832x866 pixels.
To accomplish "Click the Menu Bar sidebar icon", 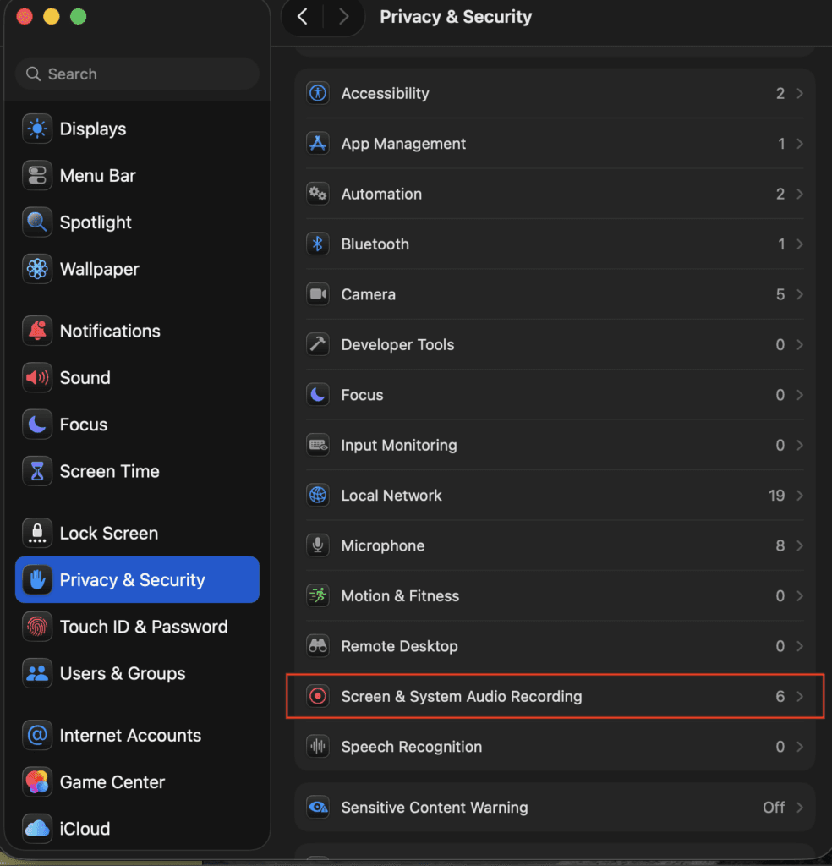I will (37, 176).
